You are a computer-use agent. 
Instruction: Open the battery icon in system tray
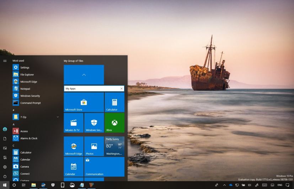tap(243, 185)
